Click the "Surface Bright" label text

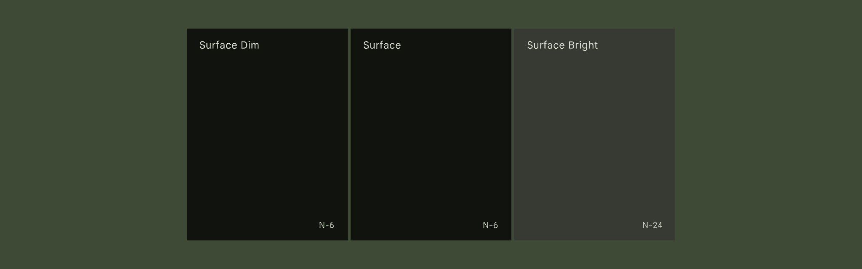click(x=562, y=45)
